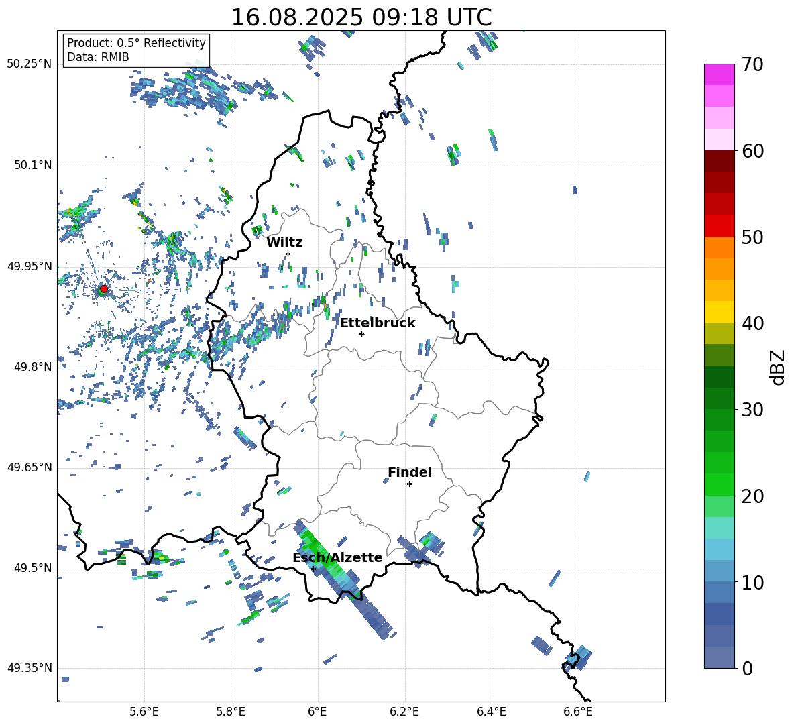Image resolution: width=794 pixels, height=725 pixels.
Task: Click the Esch/Alzette cross marker
Action: (313, 569)
